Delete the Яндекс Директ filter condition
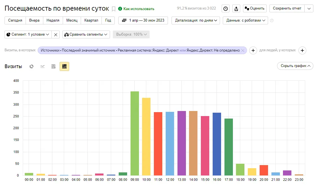Viewport: 317px width, 185px height. pyautogui.click(x=243, y=50)
